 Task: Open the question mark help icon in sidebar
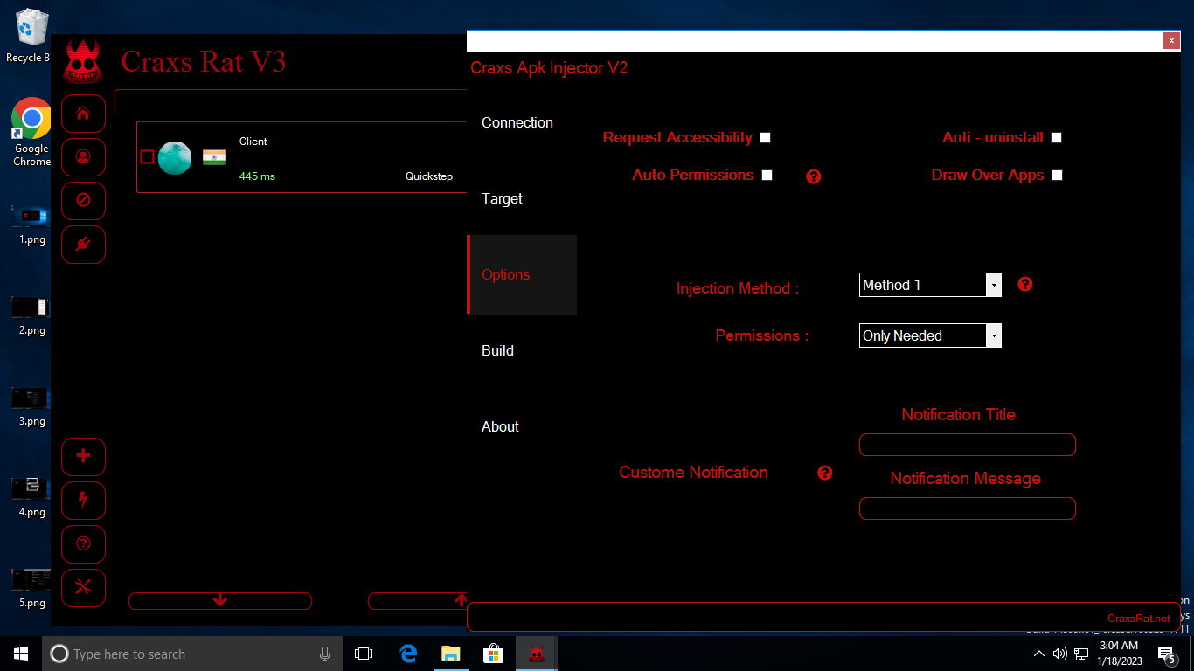(84, 543)
